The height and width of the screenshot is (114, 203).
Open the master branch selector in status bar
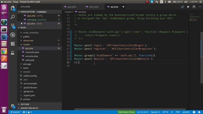tap(16, 112)
